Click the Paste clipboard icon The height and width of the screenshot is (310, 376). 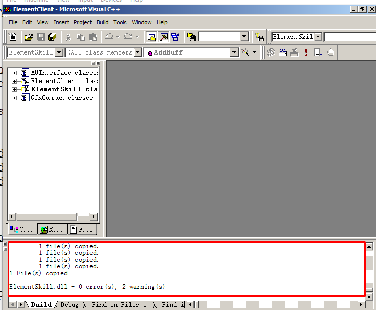tap(93, 37)
